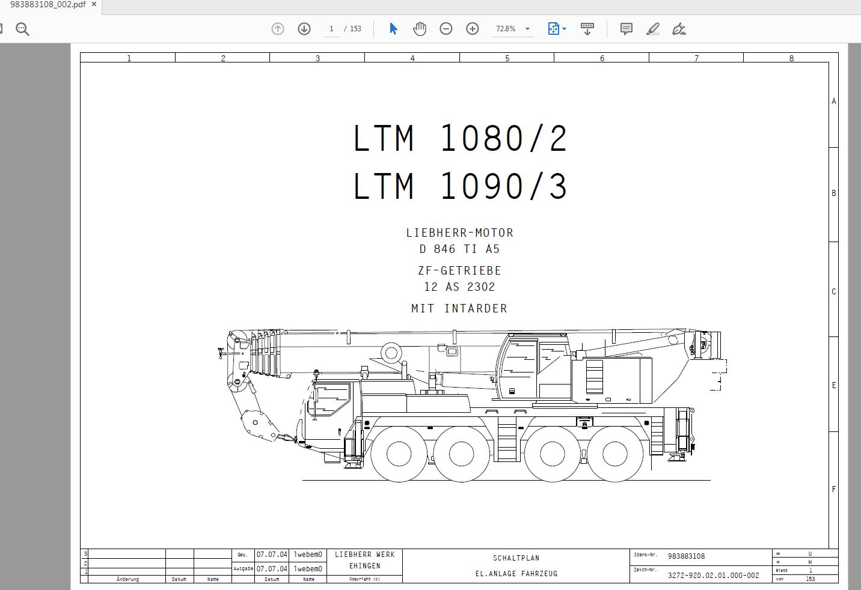
Task: Expand the page fit options arrow
Action: tap(564, 29)
